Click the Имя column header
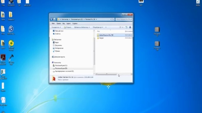Viewport: 202px width, 113px height. [x=98, y=31]
